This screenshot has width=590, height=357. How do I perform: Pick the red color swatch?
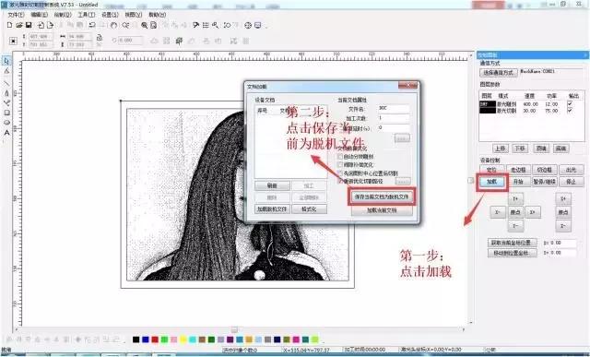tap(155, 339)
